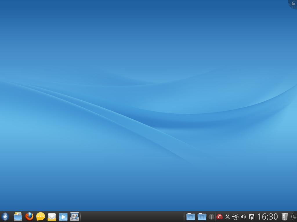This screenshot has height=222, width=297.
Task: Click the bottom-right panel hide control
Action: pos(295,217)
